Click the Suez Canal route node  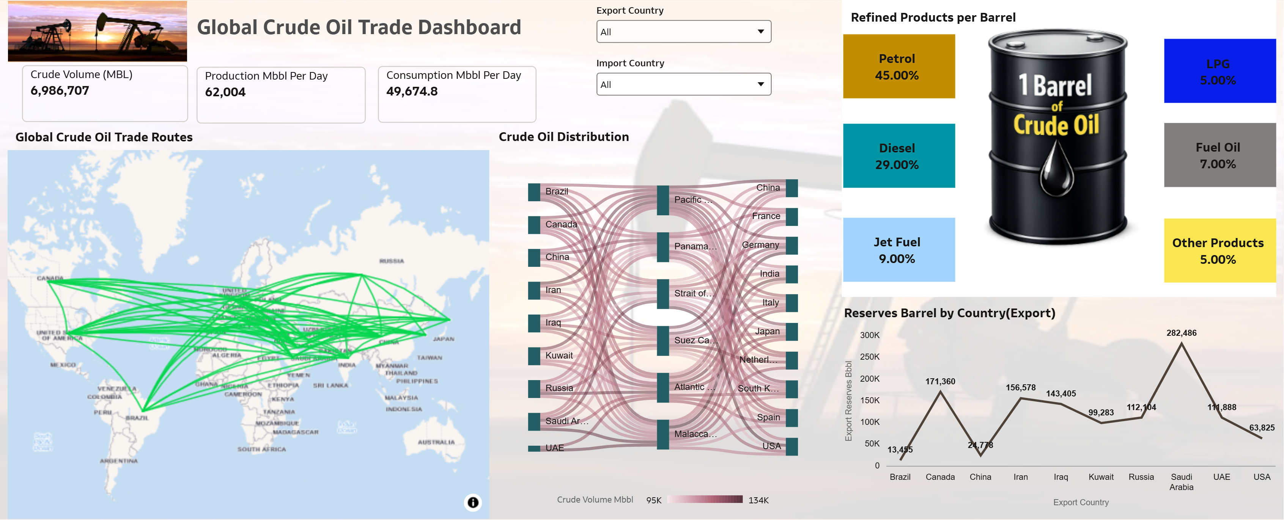[662, 341]
